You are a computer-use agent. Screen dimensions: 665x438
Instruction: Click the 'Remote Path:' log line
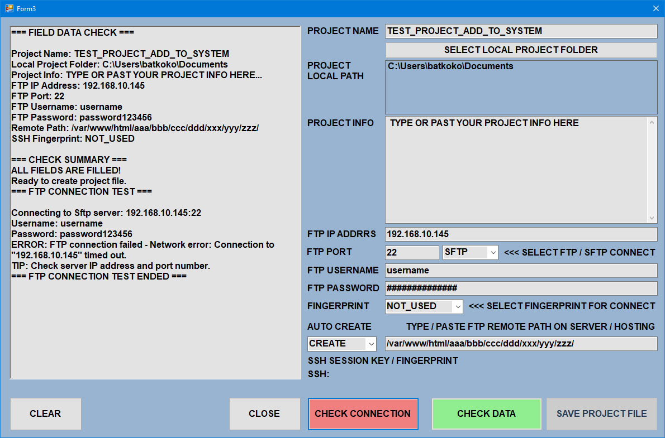point(135,128)
